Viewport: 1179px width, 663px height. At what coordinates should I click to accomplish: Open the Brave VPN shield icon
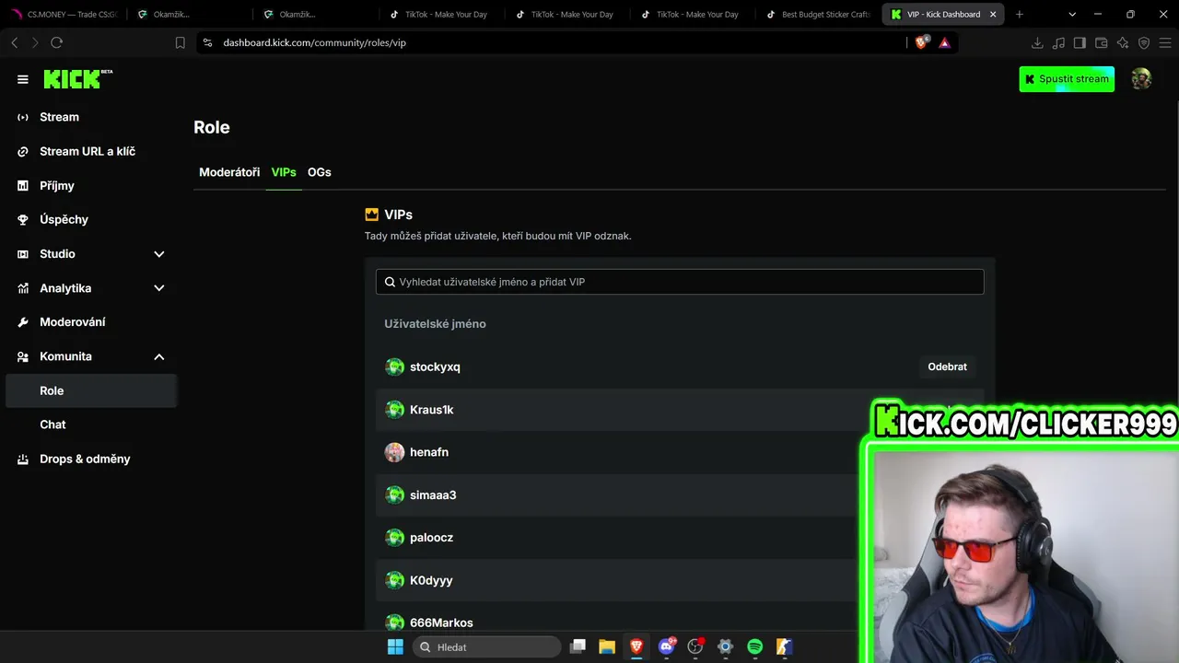coord(1144,43)
